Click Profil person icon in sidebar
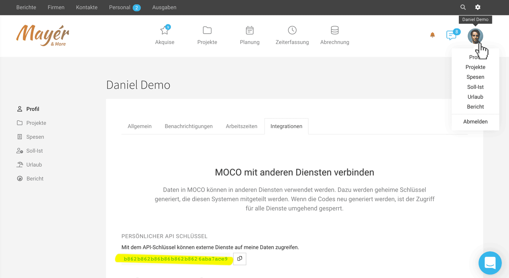509x278 pixels. [x=20, y=109]
